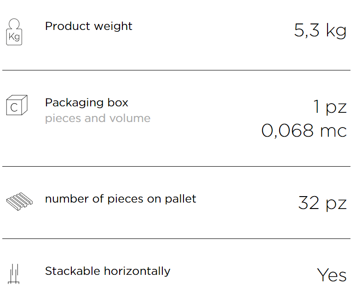Click the letter C on box icon
This screenshot has width=356, height=302.
pos(14,107)
